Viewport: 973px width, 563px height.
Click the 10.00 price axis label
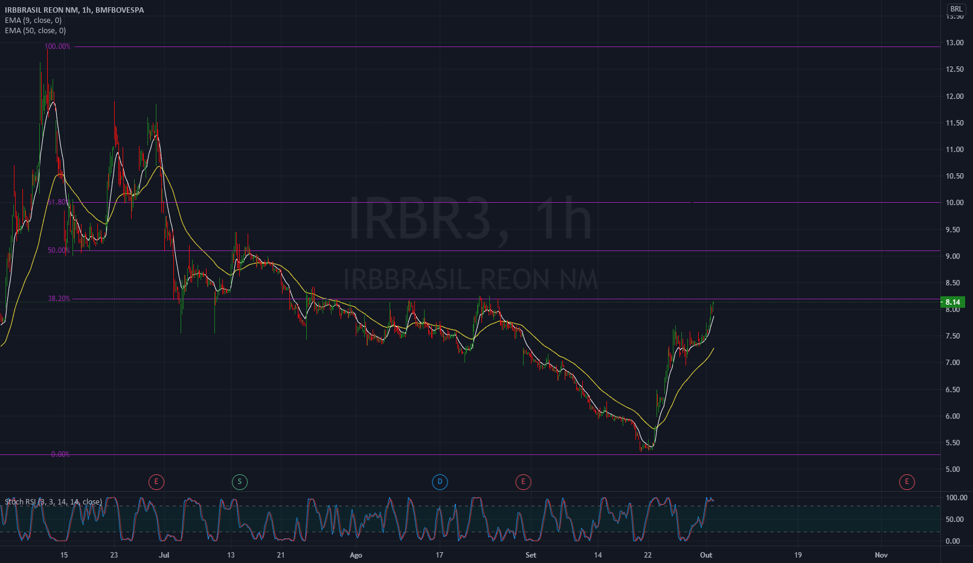955,203
